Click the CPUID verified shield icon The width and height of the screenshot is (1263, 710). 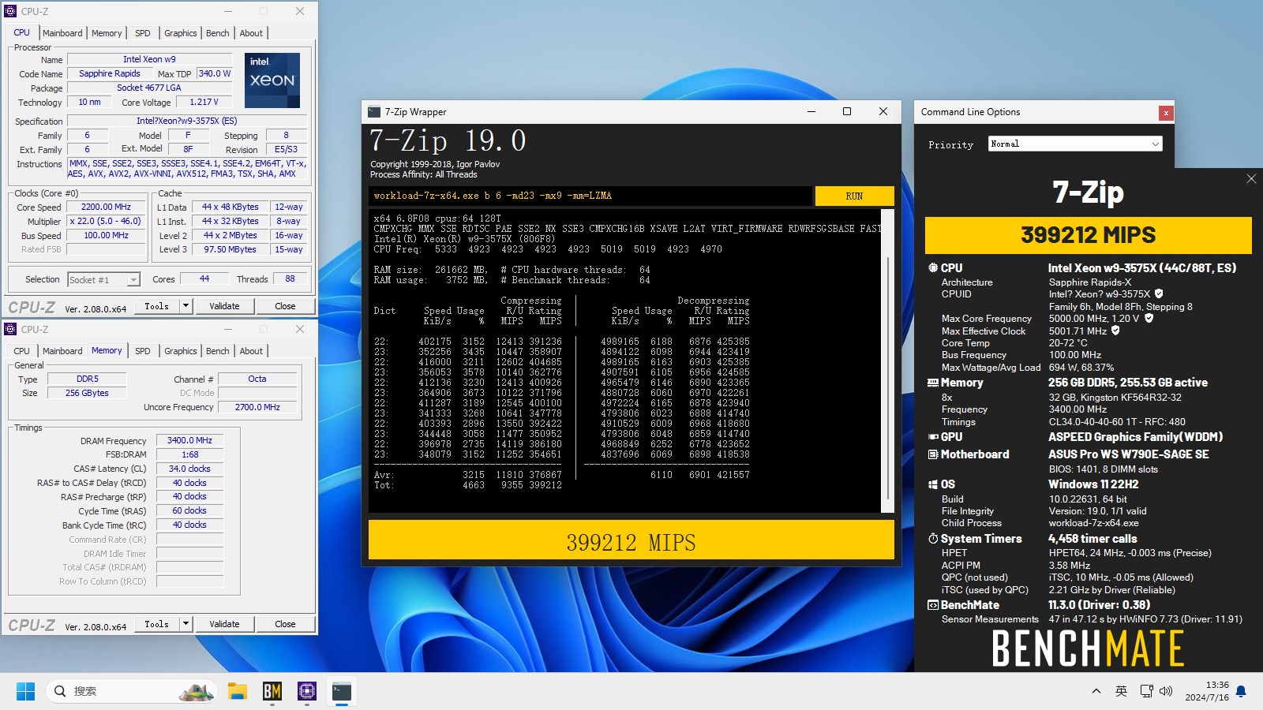tap(1159, 293)
